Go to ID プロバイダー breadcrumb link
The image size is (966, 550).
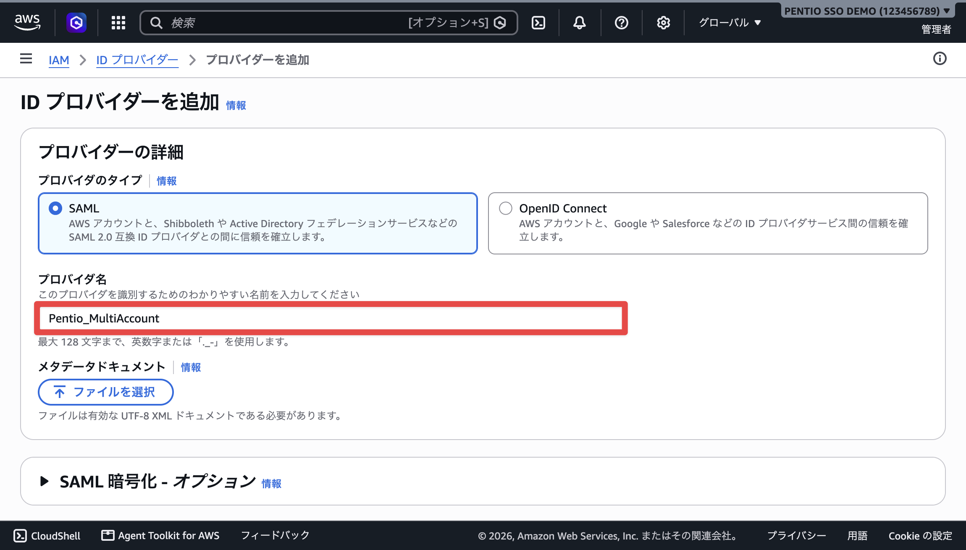pyautogui.click(x=137, y=60)
